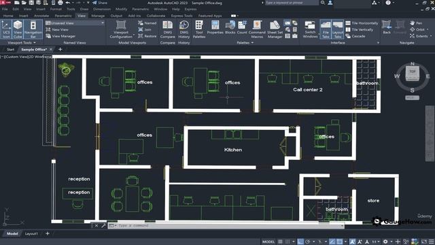This screenshot has height=245, width=435.
Task: Toggle File Tabs in Interface panel
Action: click(x=326, y=29)
